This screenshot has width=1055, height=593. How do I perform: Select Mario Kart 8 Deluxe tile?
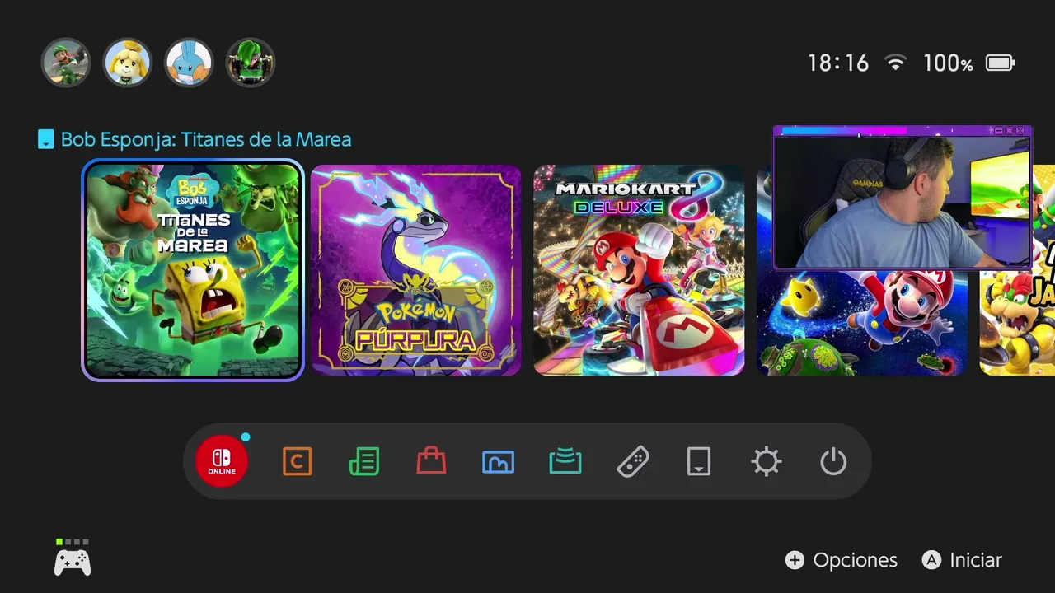point(640,270)
